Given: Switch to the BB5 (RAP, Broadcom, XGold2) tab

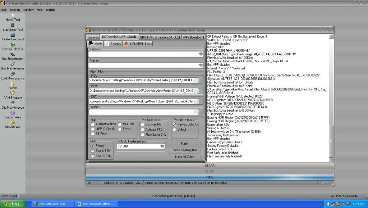Looking at the screenshot, I should 160,37.
